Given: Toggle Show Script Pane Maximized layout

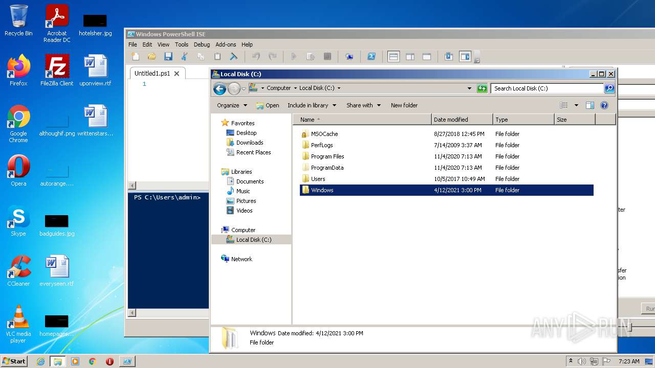Looking at the screenshot, I should 426,57.
